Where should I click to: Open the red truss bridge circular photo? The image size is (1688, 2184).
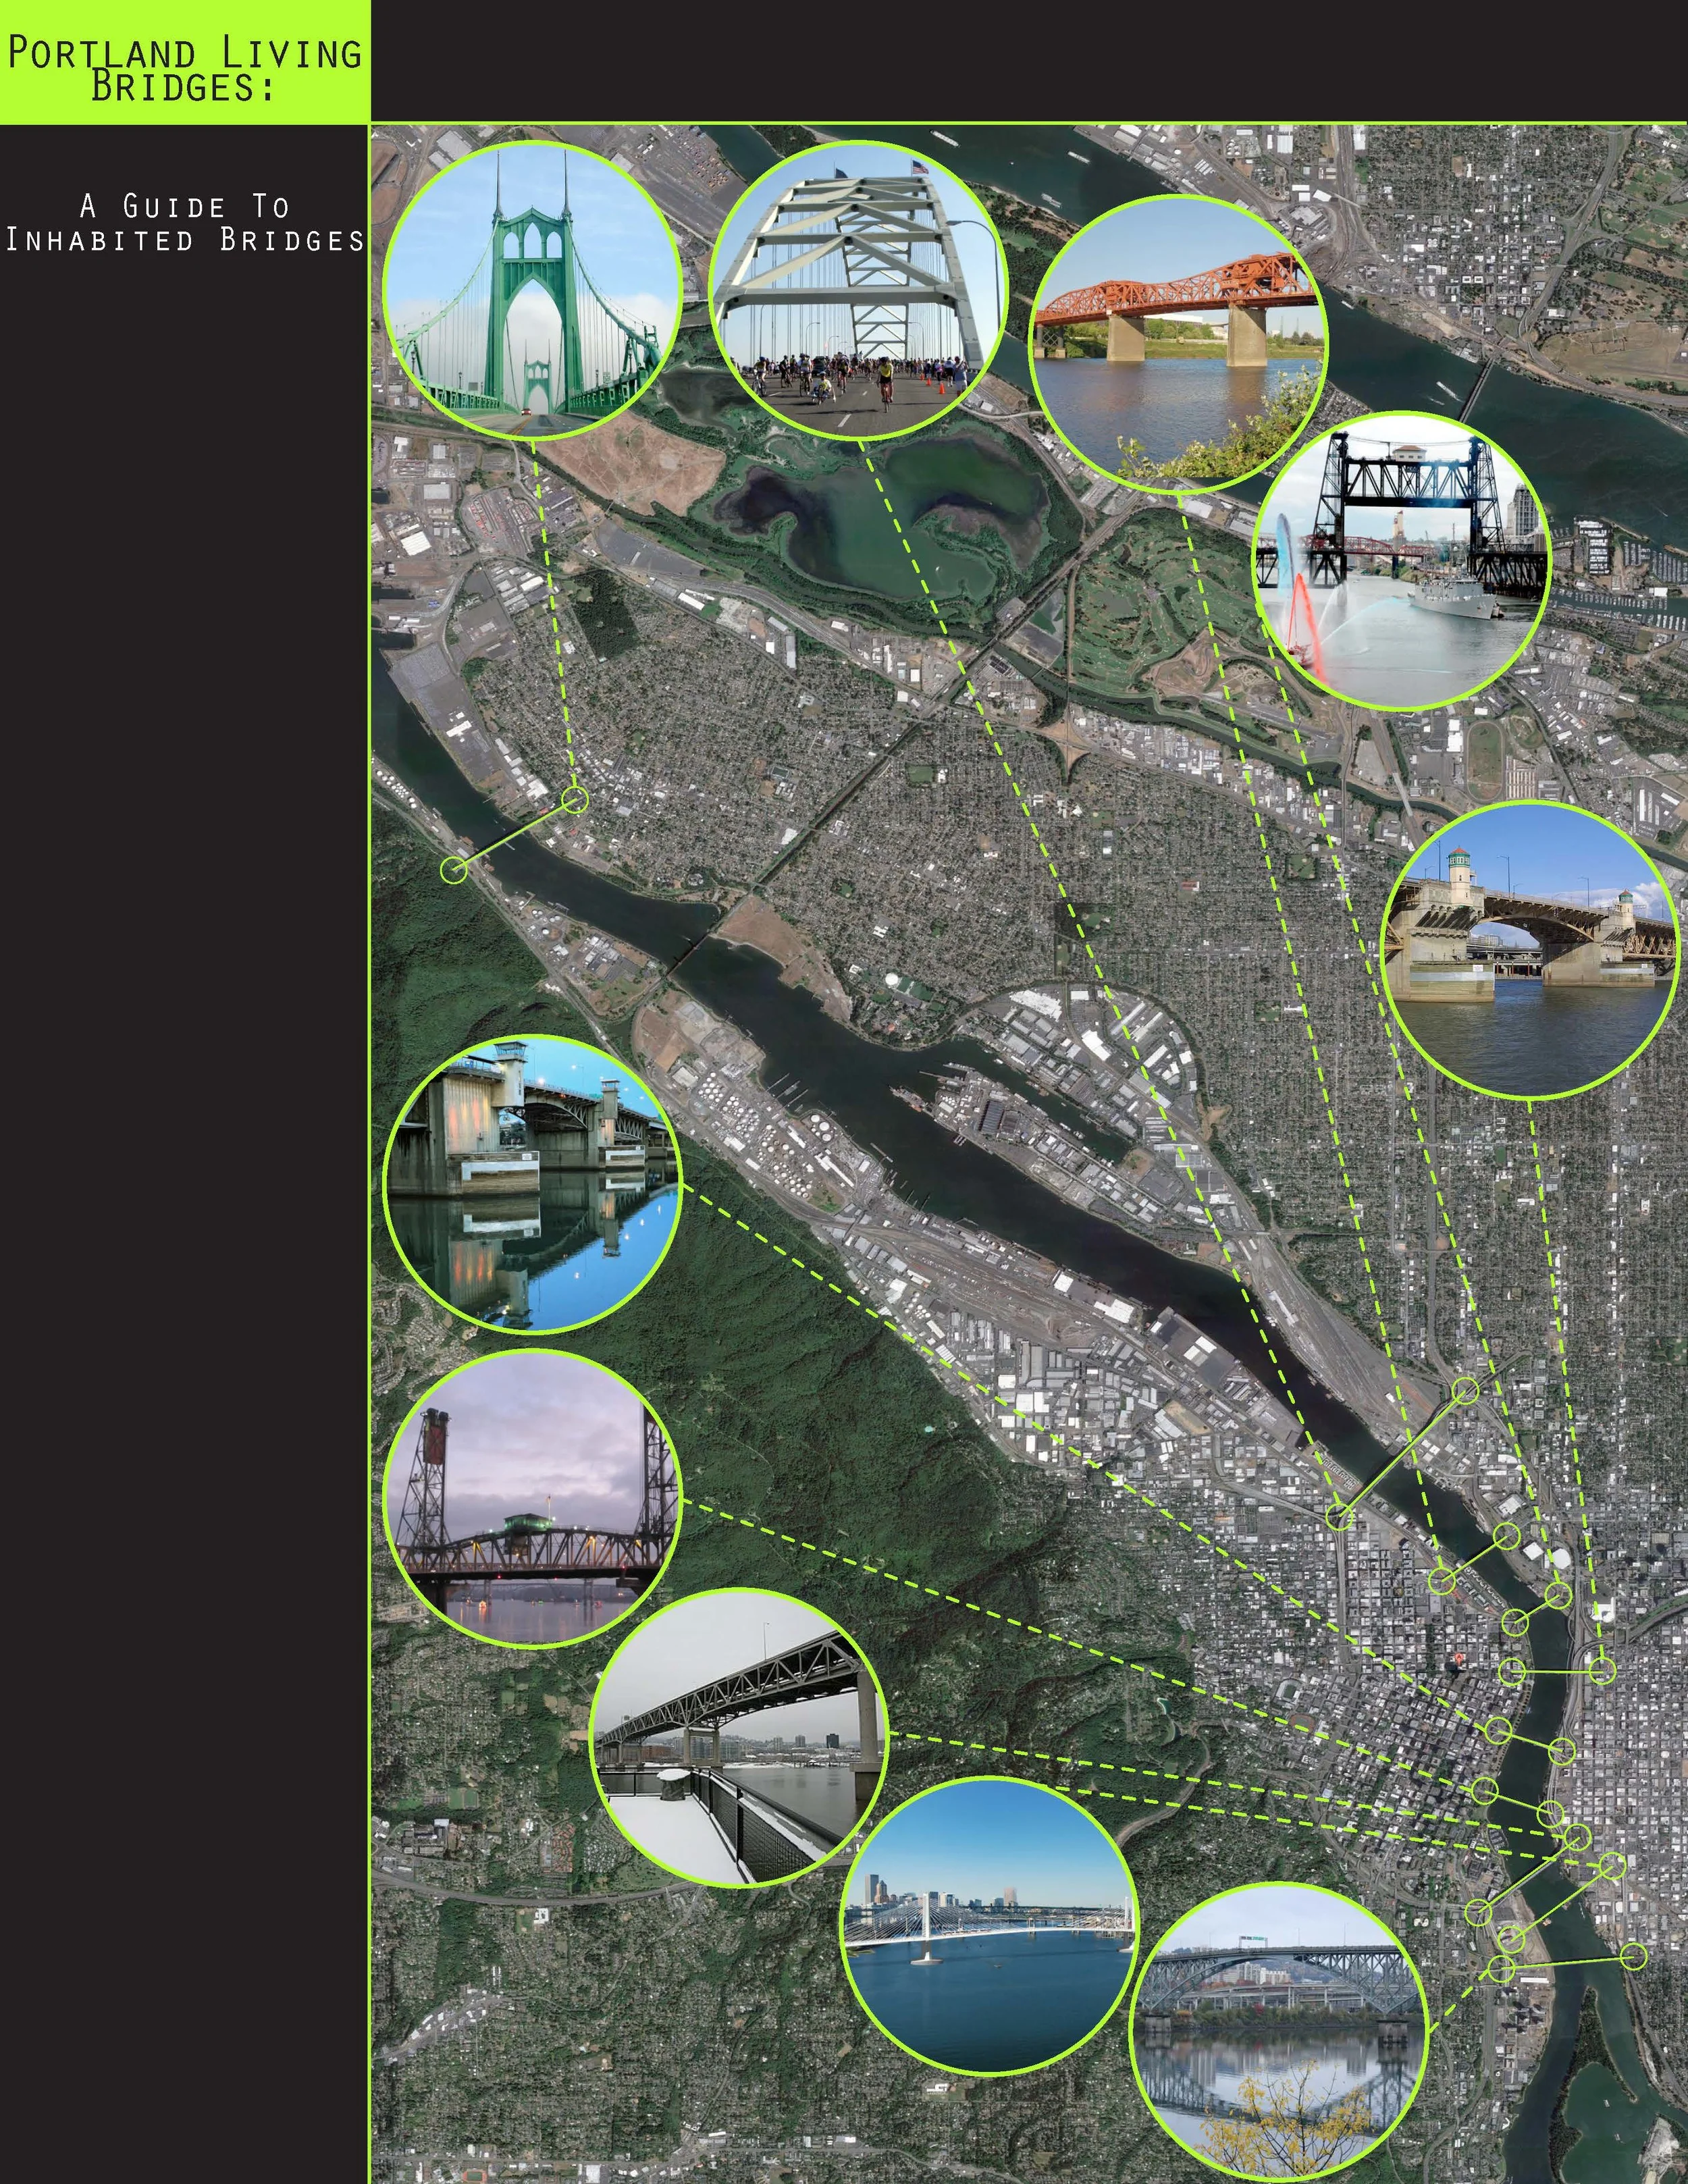1179,344
